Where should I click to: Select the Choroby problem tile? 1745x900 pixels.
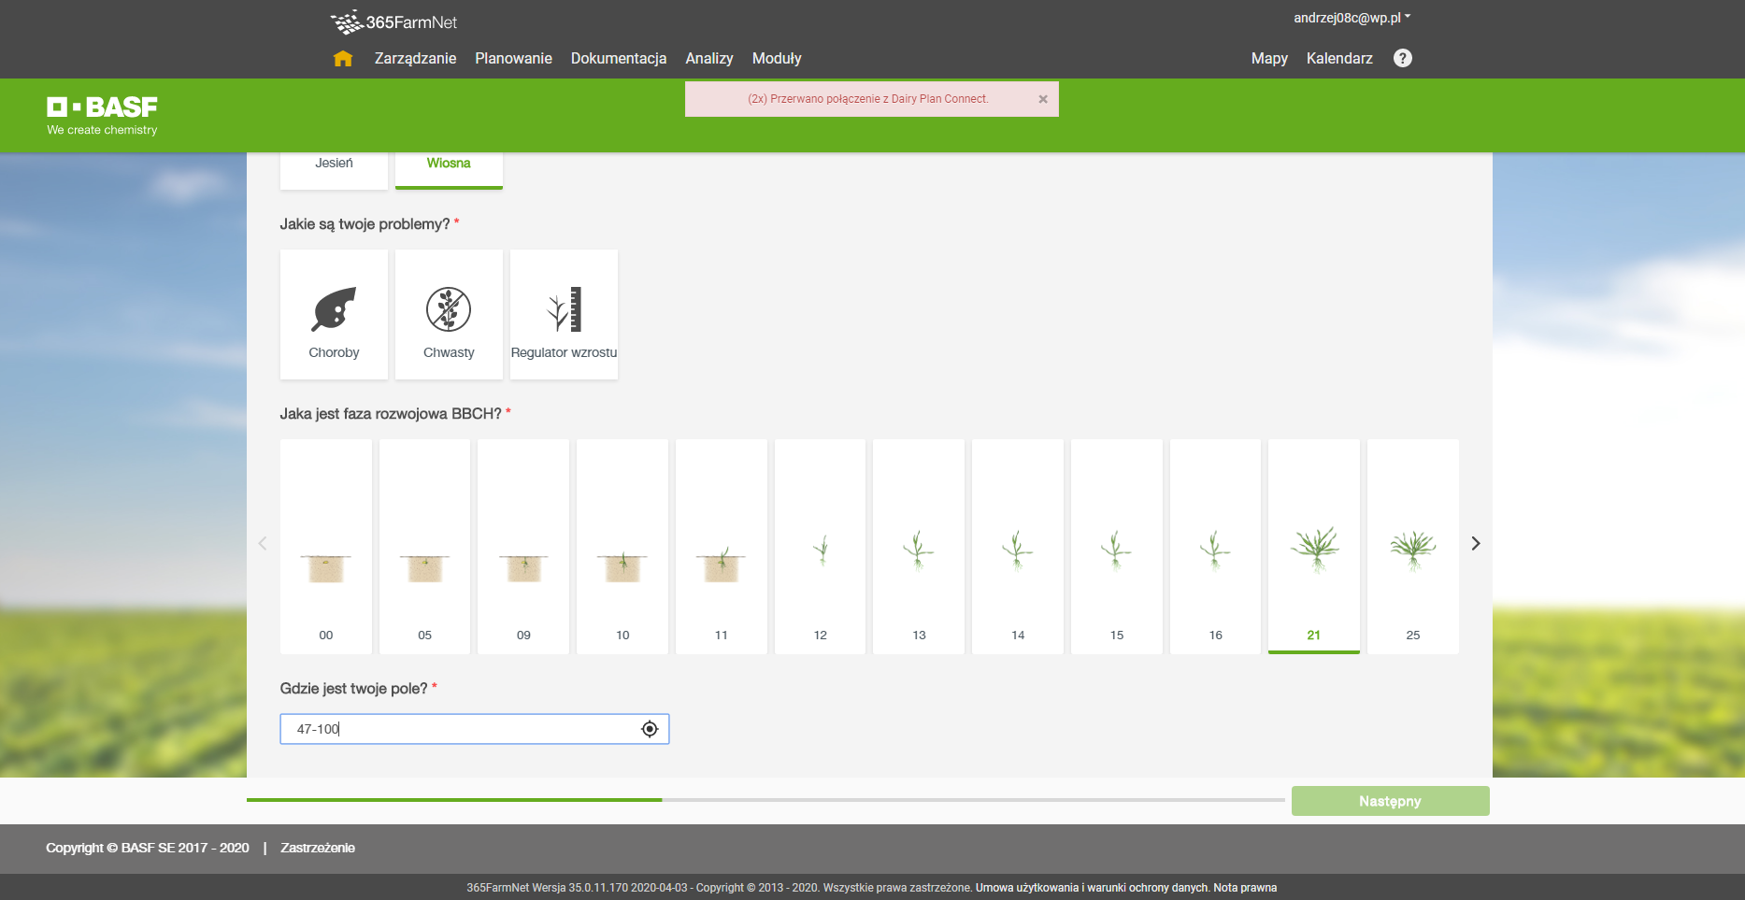tap(334, 315)
